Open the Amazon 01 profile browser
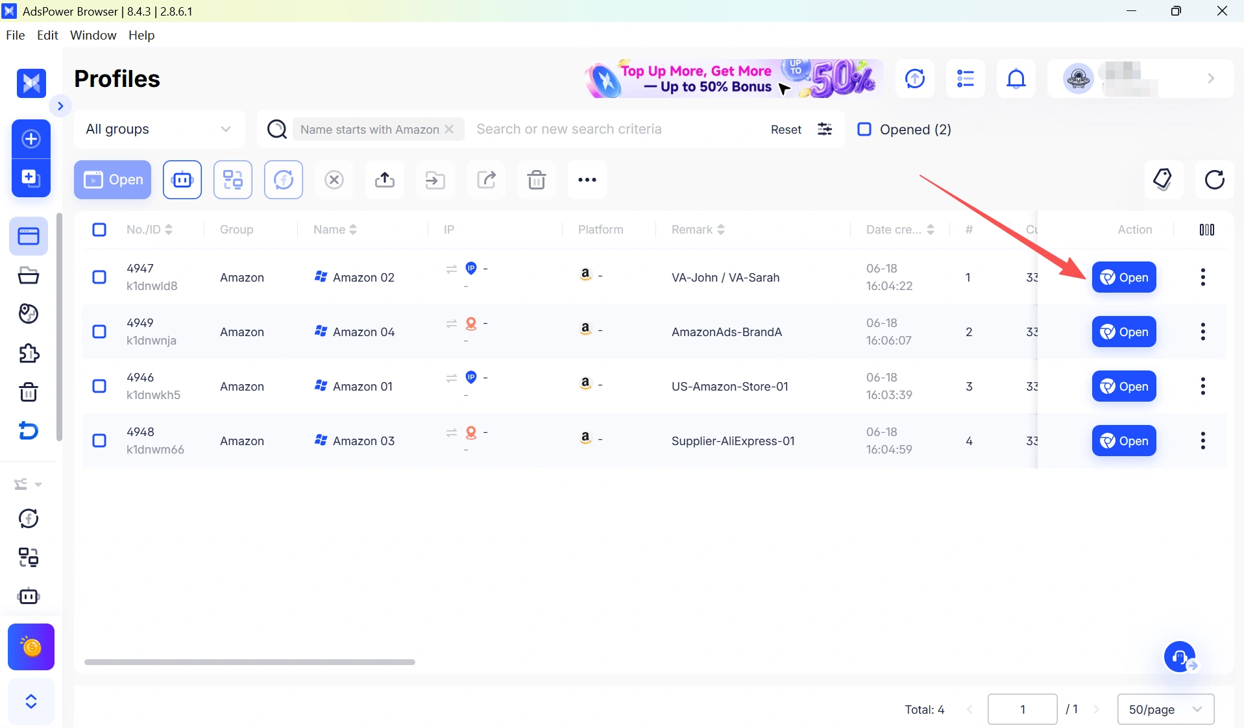Screen dimensions: 1244x728 pyautogui.click(x=1124, y=386)
